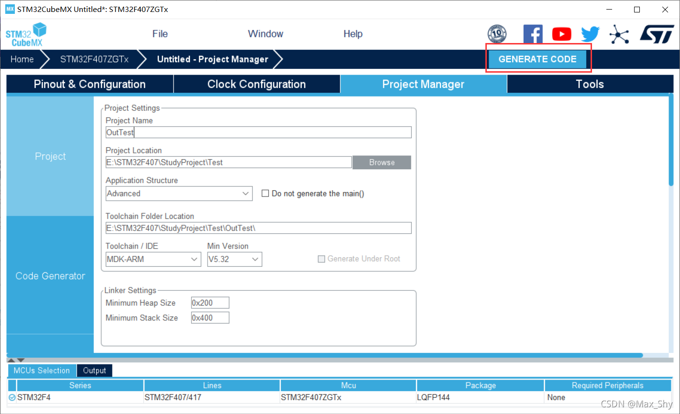Viewport: 680px width, 414px height.
Task: Click the vertical scrollbar of settings panel
Action: 671,139
